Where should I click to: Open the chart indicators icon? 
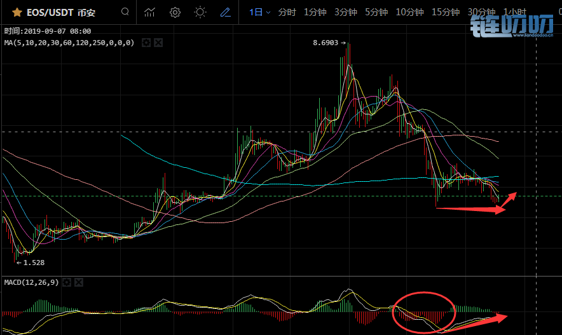pos(149,13)
